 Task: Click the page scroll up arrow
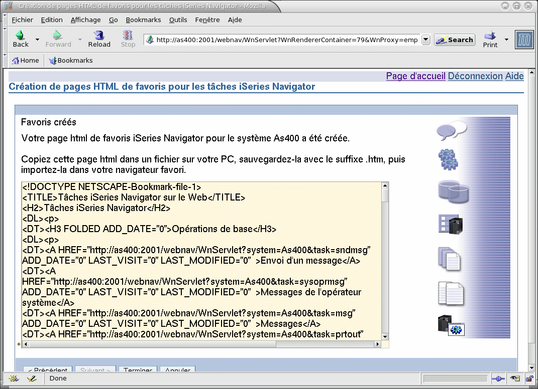point(531,73)
